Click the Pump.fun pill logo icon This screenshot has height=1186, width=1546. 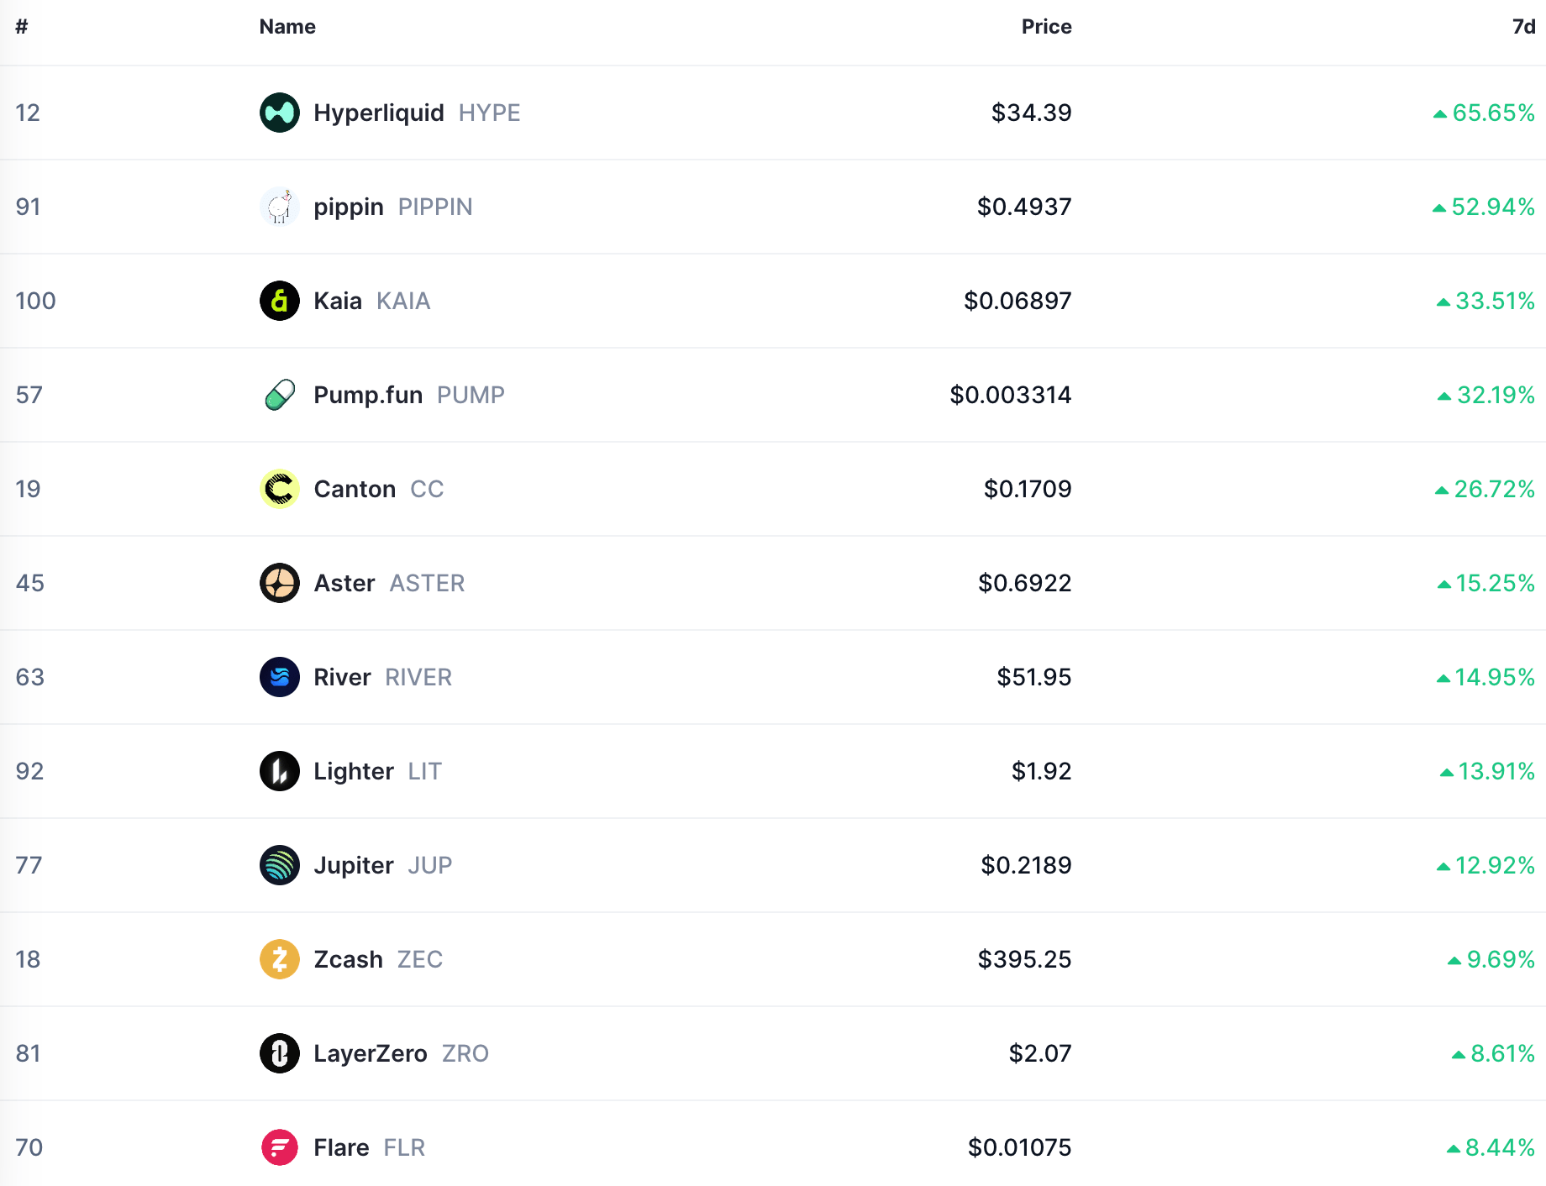(279, 395)
